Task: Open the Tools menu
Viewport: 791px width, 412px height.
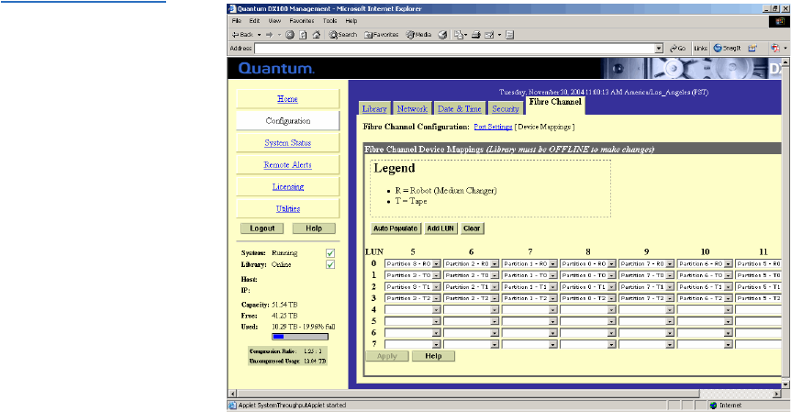Action: coord(330,21)
